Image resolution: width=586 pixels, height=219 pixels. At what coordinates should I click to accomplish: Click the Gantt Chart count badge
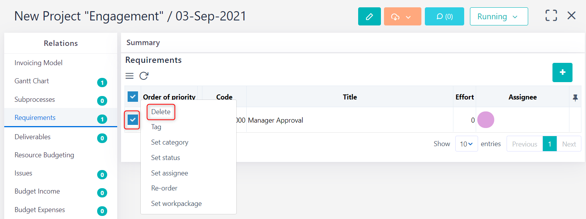[102, 83]
